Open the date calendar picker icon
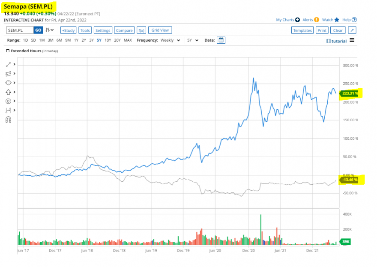 [221, 40]
